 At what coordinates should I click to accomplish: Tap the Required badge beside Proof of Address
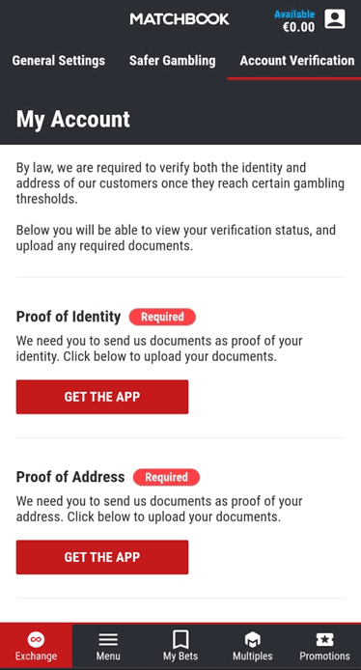[x=166, y=477]
